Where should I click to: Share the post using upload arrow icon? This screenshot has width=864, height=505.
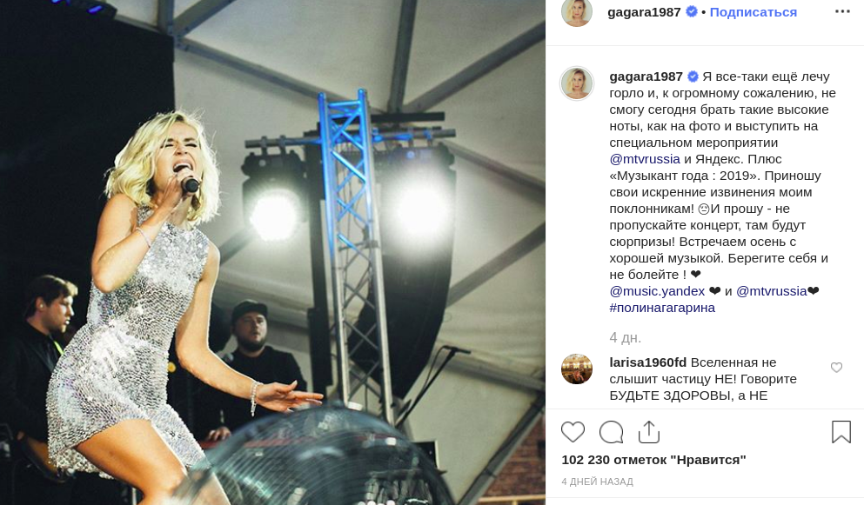pyautogui.click(x=649, y=432)
